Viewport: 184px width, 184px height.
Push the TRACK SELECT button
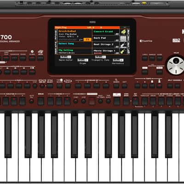coord(68,86)
